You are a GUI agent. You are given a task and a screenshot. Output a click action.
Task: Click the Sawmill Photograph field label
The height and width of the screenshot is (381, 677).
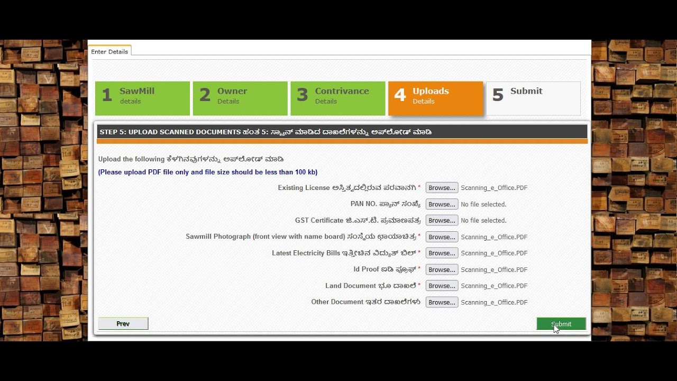click(x=303, y=237)
